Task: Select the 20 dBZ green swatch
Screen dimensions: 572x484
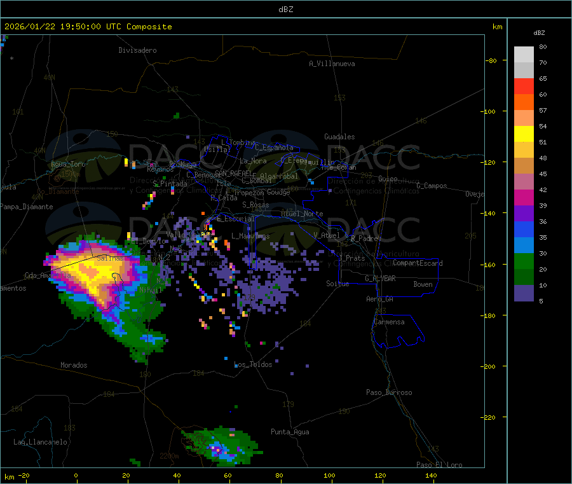Action: coord(524,277)
